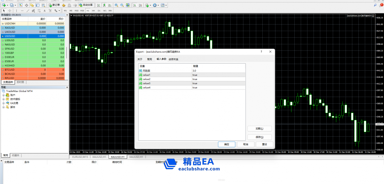Select the M15 timeframe button
384x184 pixels.
(x=77, y=11)
